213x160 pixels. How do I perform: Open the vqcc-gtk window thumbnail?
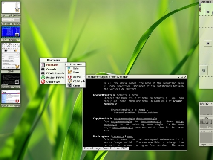(11, 7)
